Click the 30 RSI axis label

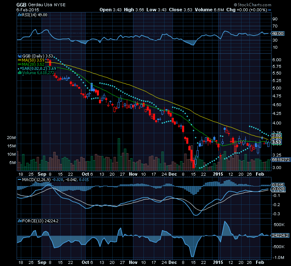[x=275, y=40]
